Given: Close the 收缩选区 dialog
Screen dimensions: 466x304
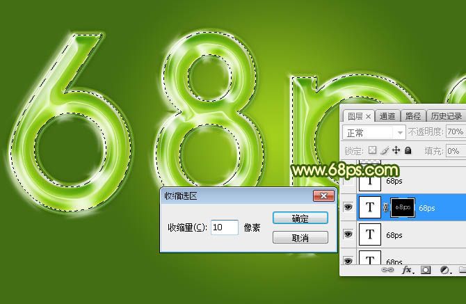Looking at the screenshot, I should pyautogui.click(x=323, y=196).
